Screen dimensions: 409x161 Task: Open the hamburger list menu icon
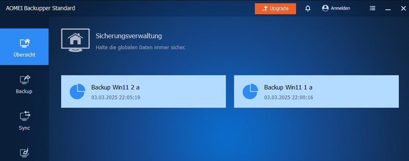(x=372, y=8)
